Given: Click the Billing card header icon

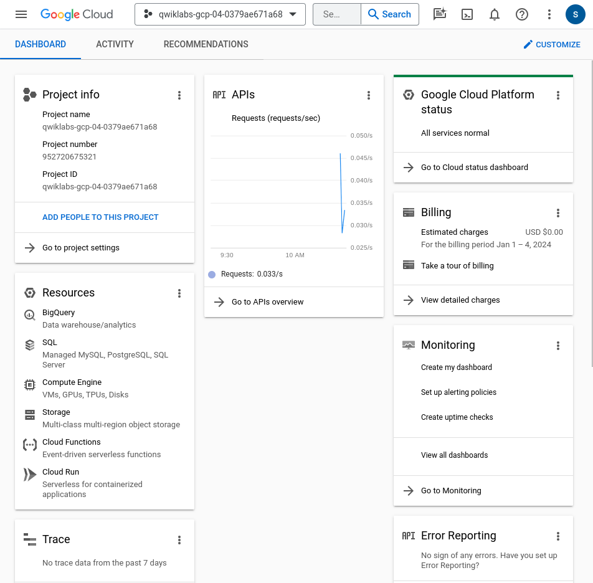Looking at the screenshot, I should (409, 212).
